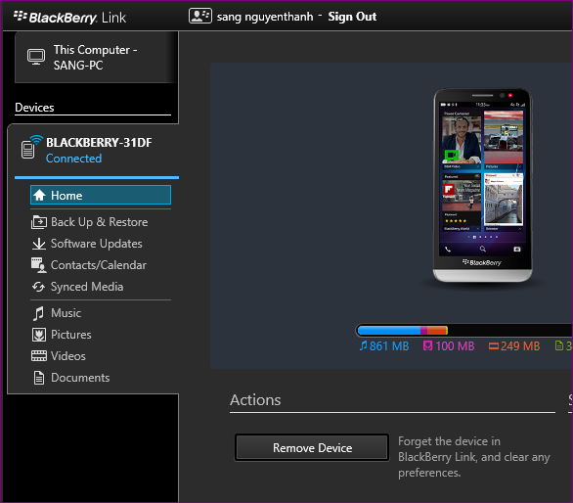The image size is (573, 503).
Task: Click the Sign Out link
Action: 352,17
